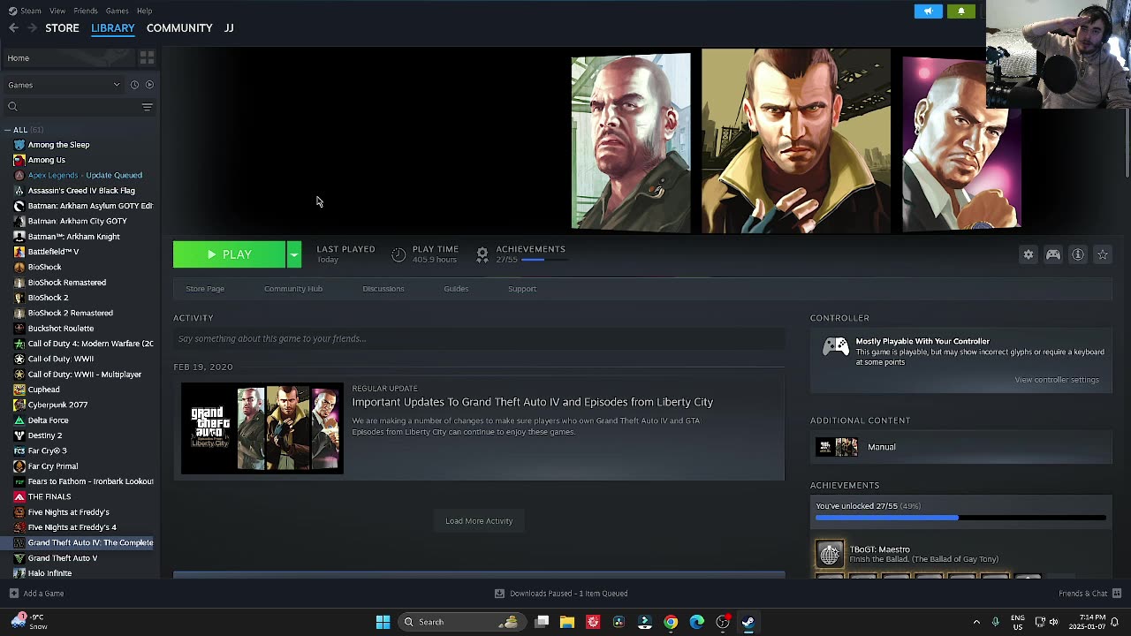Click the Cuphead game icon
Viewport: 1131px width, 636px height.
tap(19, 390)
